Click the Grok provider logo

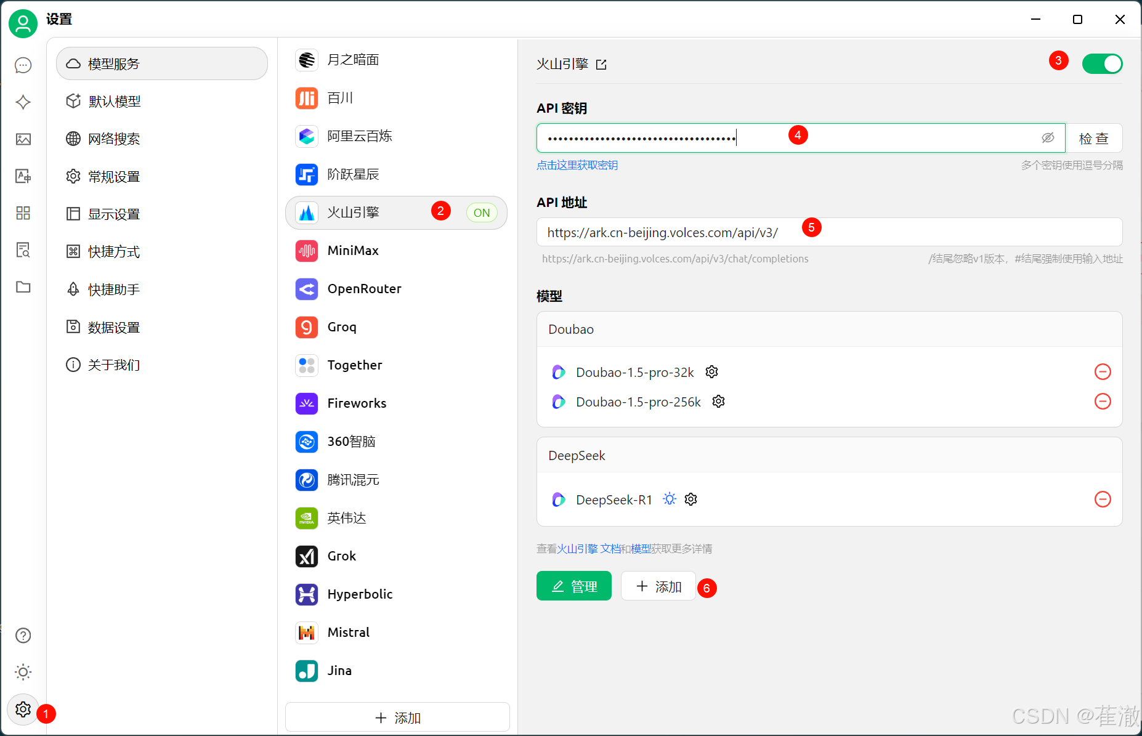pyautogui.click(x=307, y=556)
